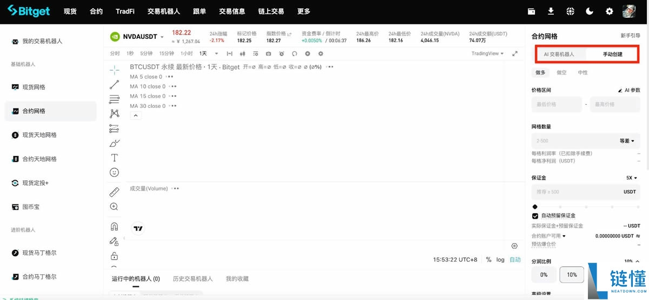Screen dimensions: 649x300
Task: Select the Fibonacci retracement tool
Action: (114, 99)
